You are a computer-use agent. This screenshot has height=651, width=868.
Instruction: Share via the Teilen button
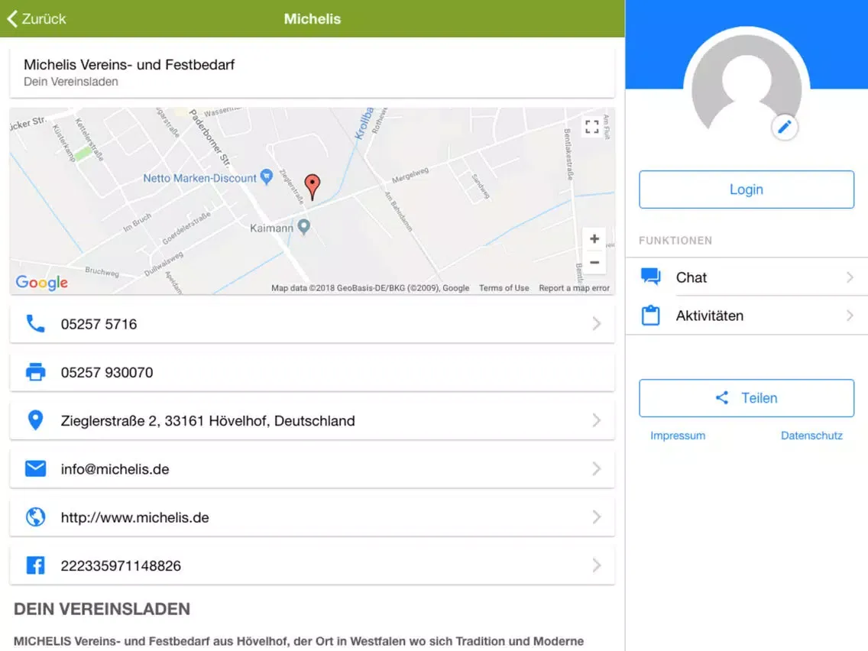point(747,398)
